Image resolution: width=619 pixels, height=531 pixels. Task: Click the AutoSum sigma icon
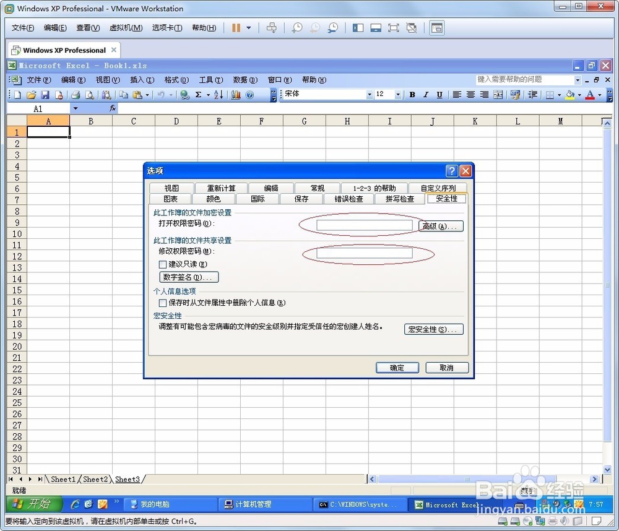click(x=199, y=95)
